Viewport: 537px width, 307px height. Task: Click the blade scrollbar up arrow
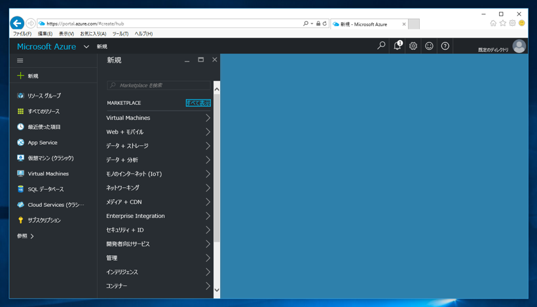(217, 89)
